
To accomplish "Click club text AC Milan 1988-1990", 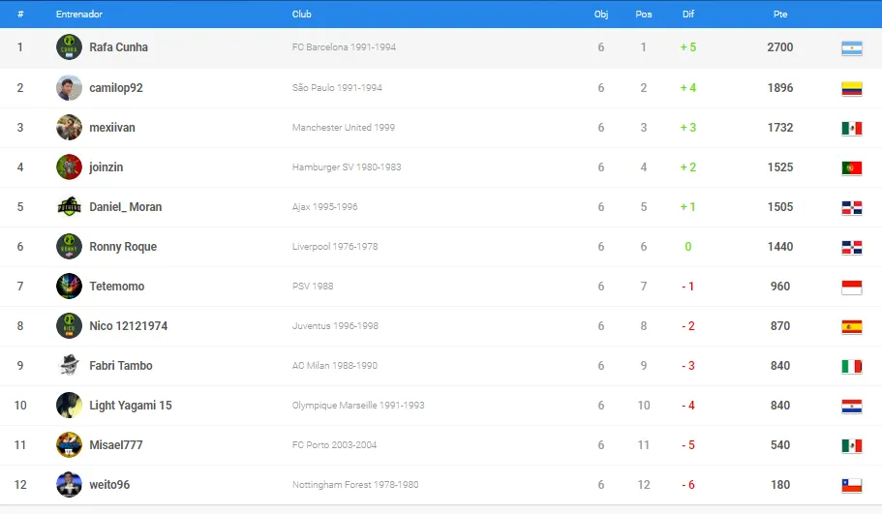I will [x=335, y=366].
